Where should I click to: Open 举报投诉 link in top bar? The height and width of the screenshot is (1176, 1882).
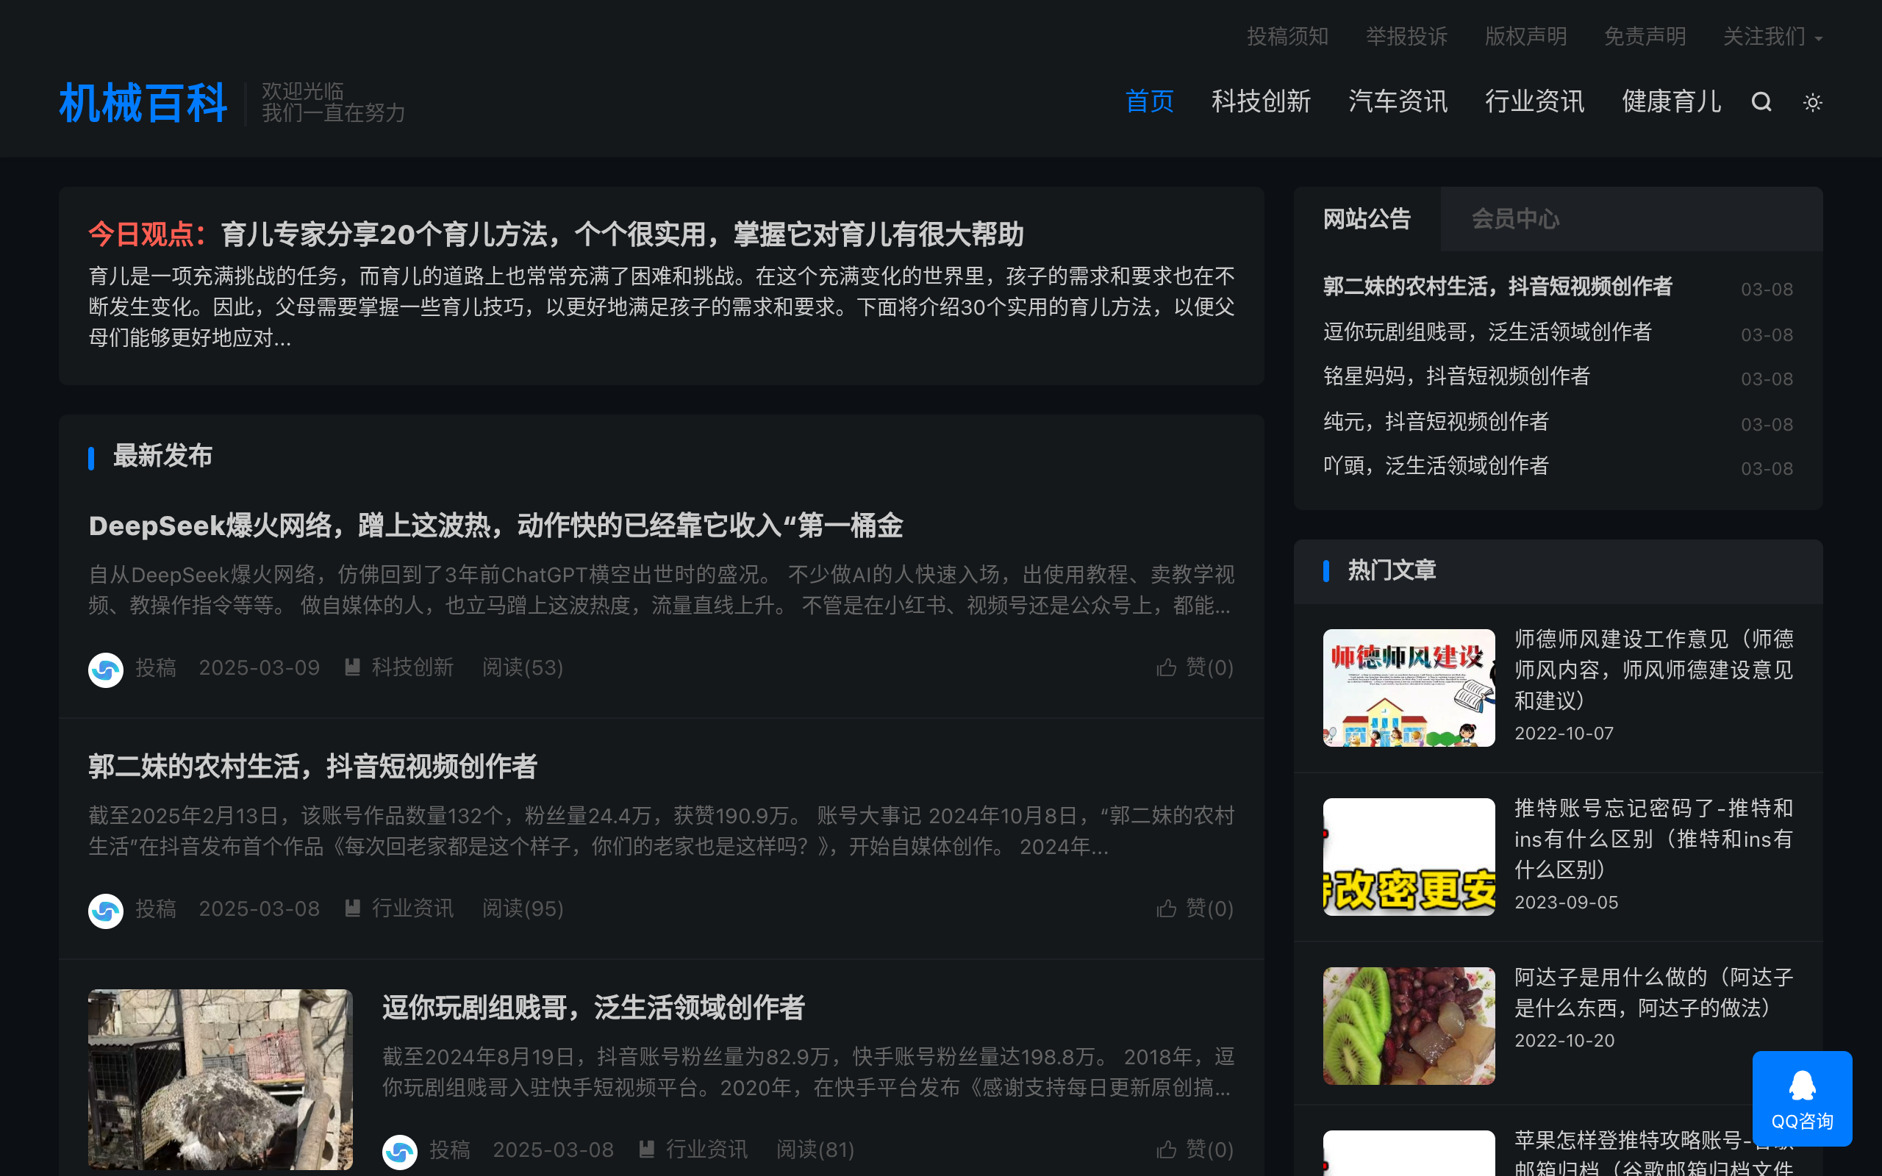[x=1406, y=37]
